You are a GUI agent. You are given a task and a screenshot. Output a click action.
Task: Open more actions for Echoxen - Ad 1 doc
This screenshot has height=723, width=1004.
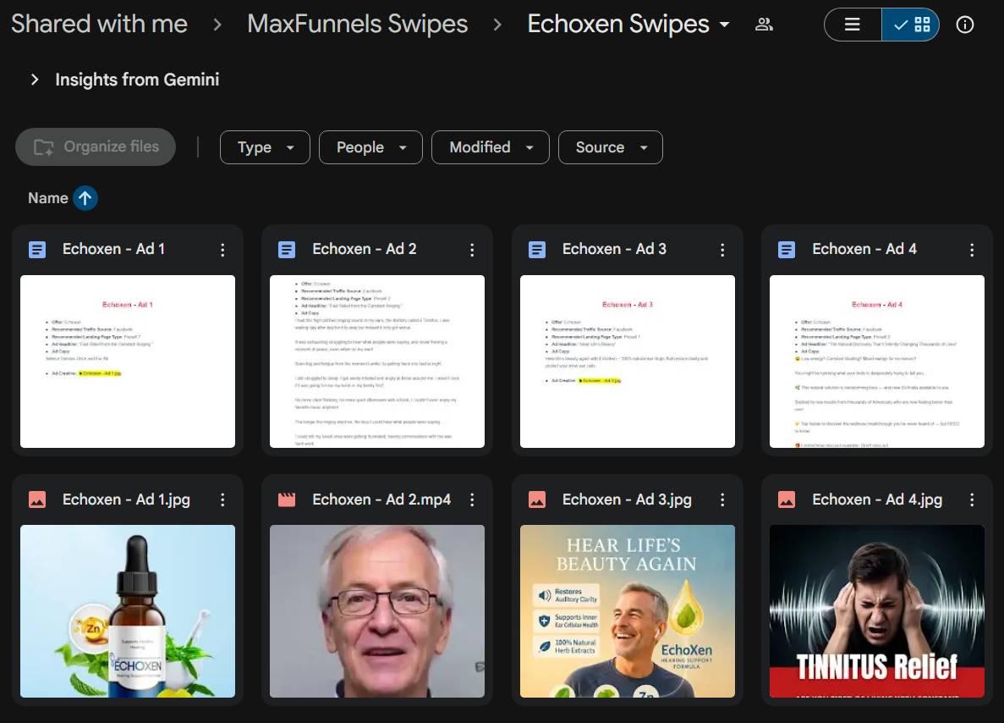pos(222,250)
